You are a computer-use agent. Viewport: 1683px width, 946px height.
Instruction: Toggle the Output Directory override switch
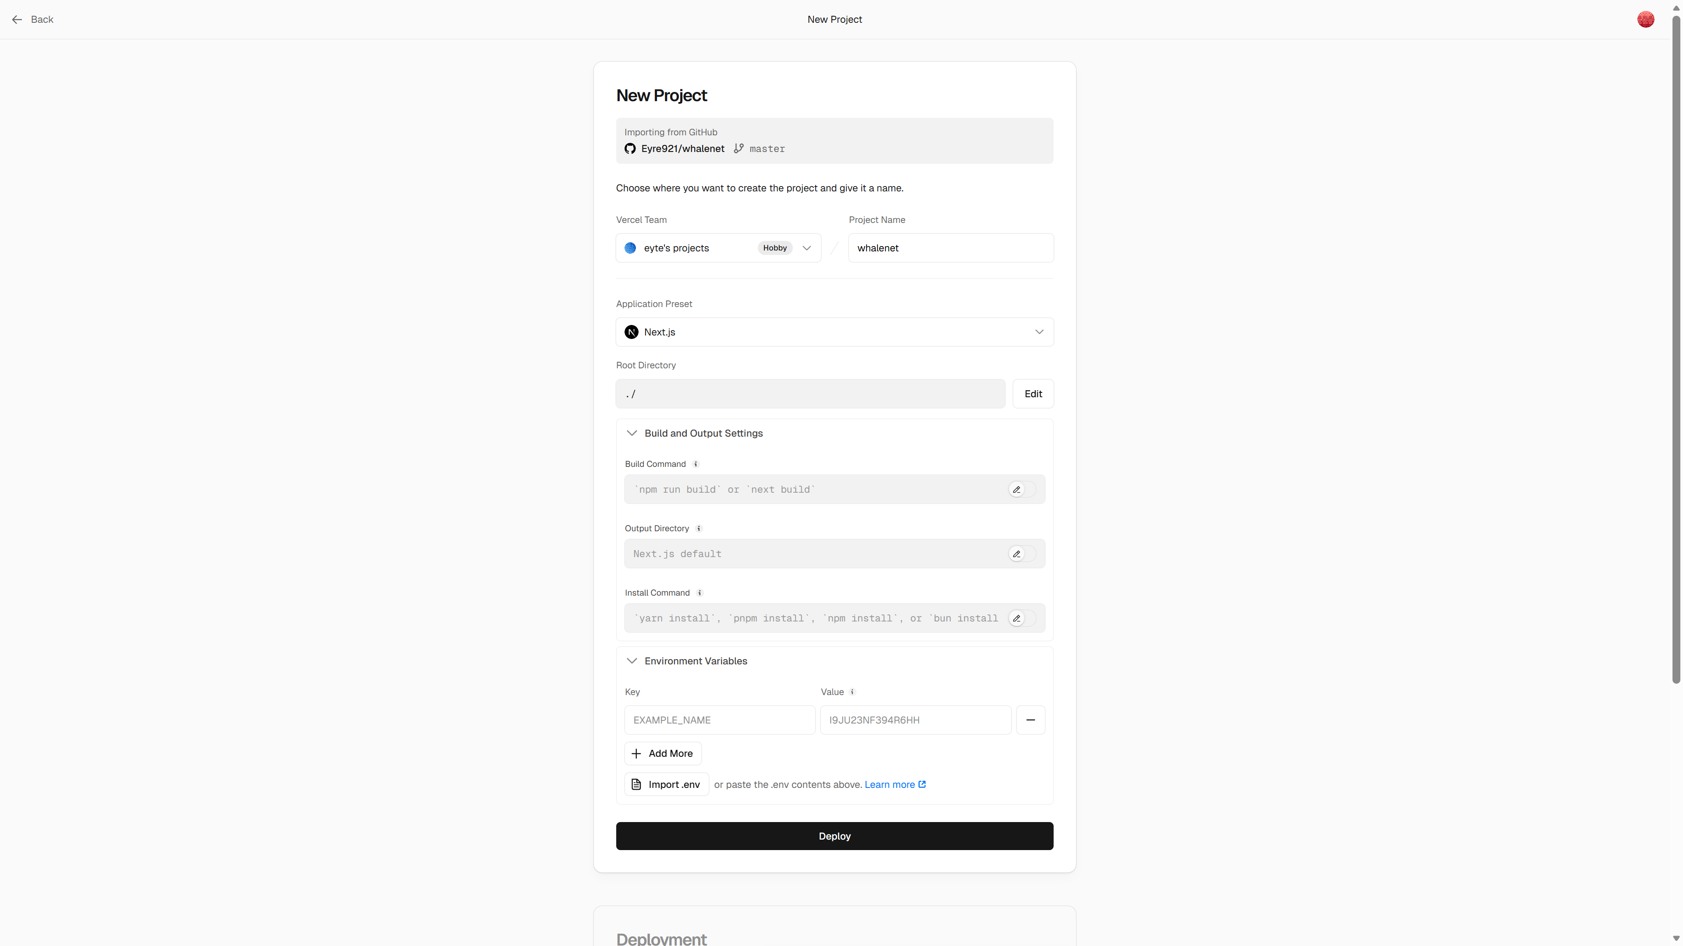(x=1023, y=554)
